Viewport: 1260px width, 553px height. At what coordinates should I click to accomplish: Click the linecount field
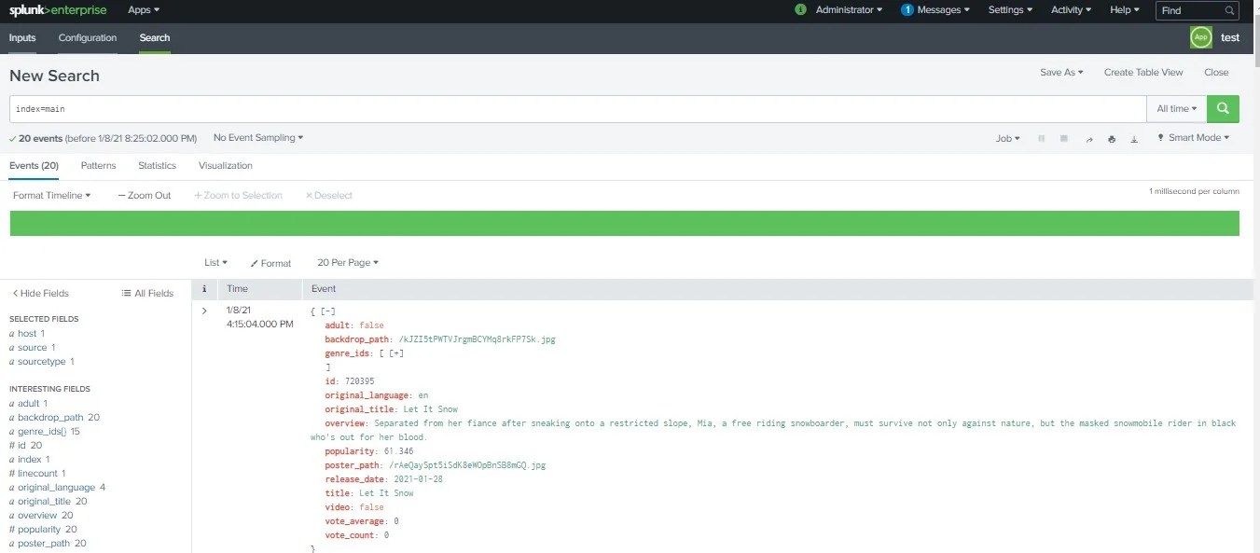point(37,473)
